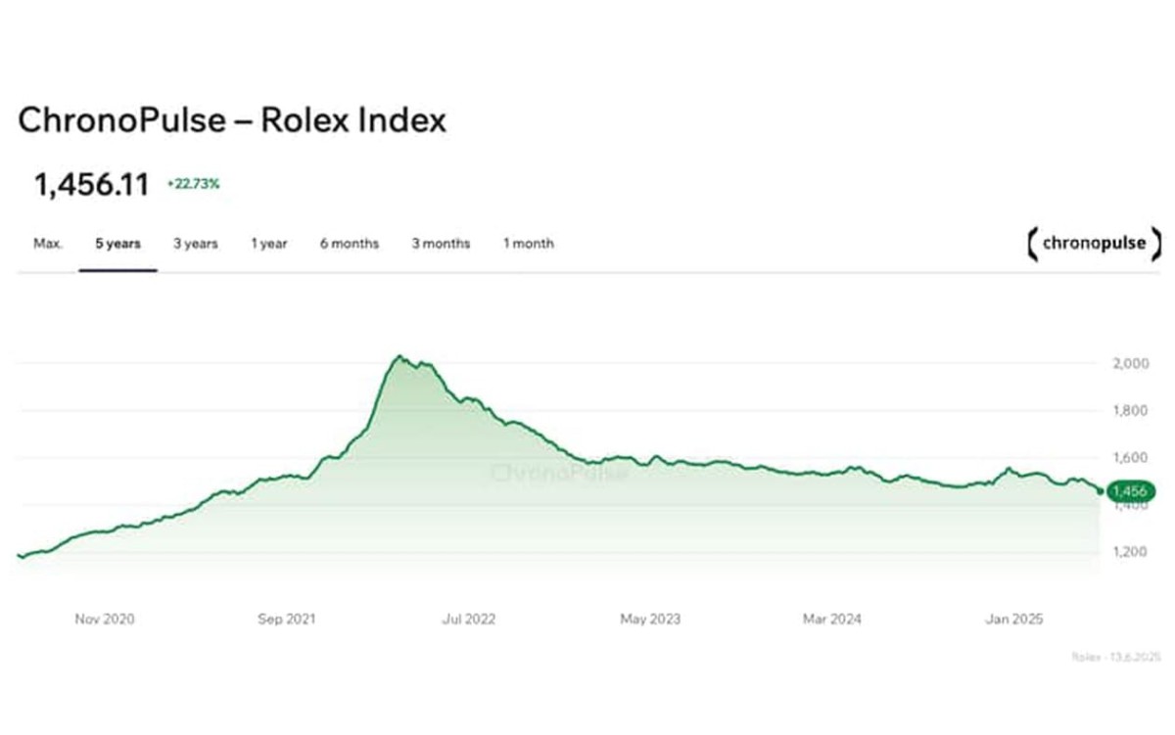Screen dimensions: 1175x735
Task: Click the Rolex date footer text
Action: [1115, 658]
